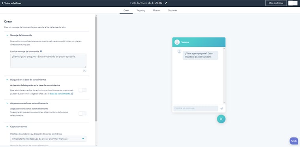Screen dimensions: 300x147
Task: Open the Ayuda help button
Action: (x=294, y=141)
